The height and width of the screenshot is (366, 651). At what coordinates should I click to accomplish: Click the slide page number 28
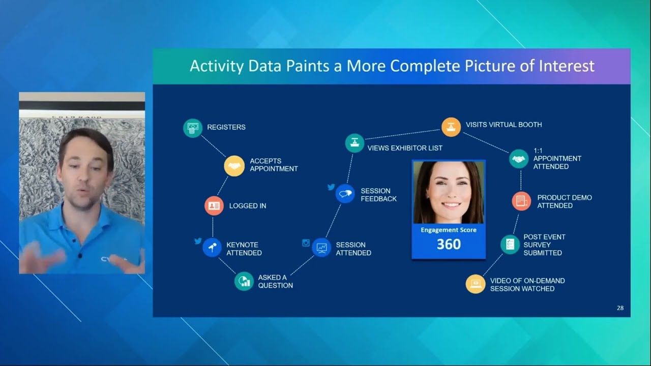[620, 308]
